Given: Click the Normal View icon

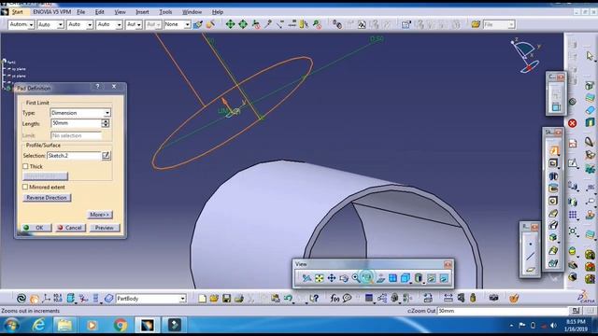Looking at the screenshot, I should tap(380, 278).
